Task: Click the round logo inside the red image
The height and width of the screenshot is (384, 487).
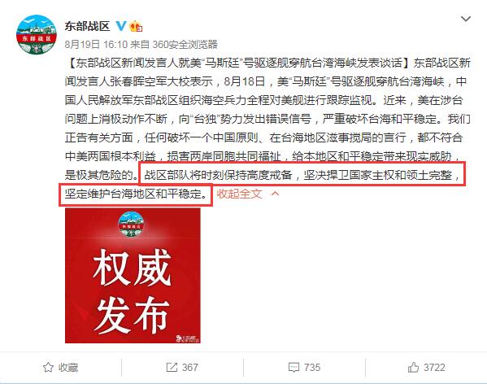Action: coord(132,224)
